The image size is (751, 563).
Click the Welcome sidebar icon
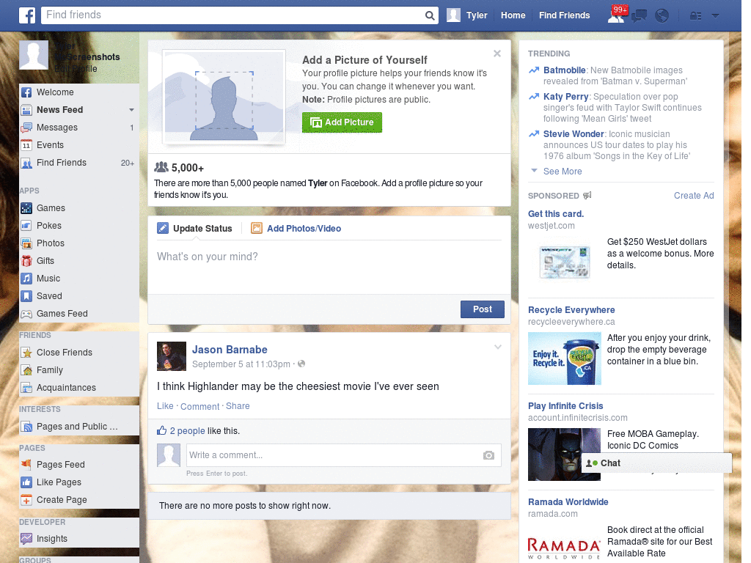pos(26,92)
